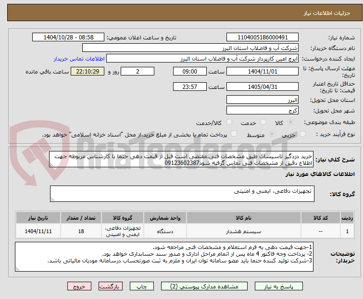Click the خروج exit button

coord(79,287)
